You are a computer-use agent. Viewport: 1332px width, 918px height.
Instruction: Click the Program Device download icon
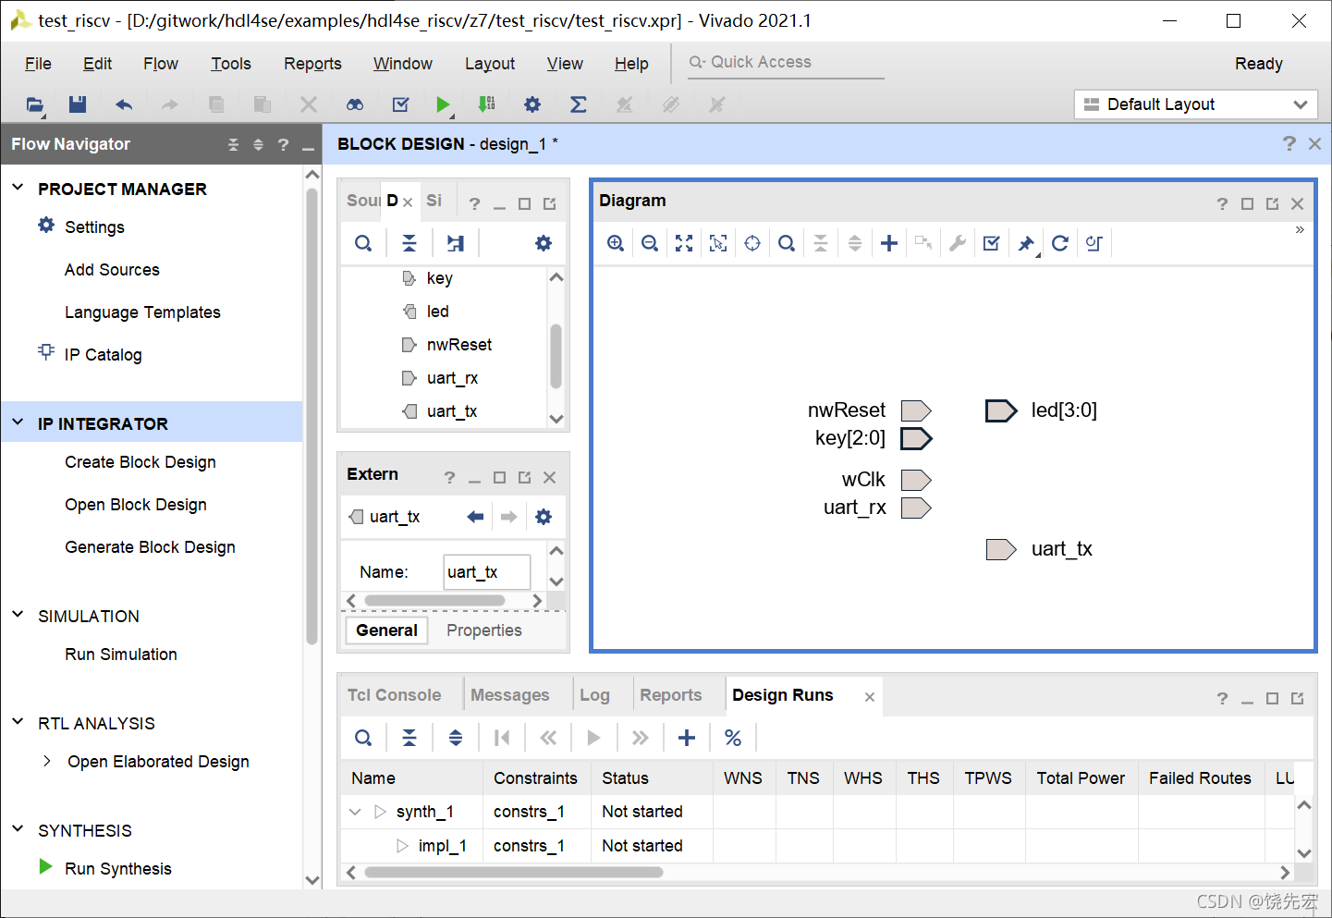point(487,104)
